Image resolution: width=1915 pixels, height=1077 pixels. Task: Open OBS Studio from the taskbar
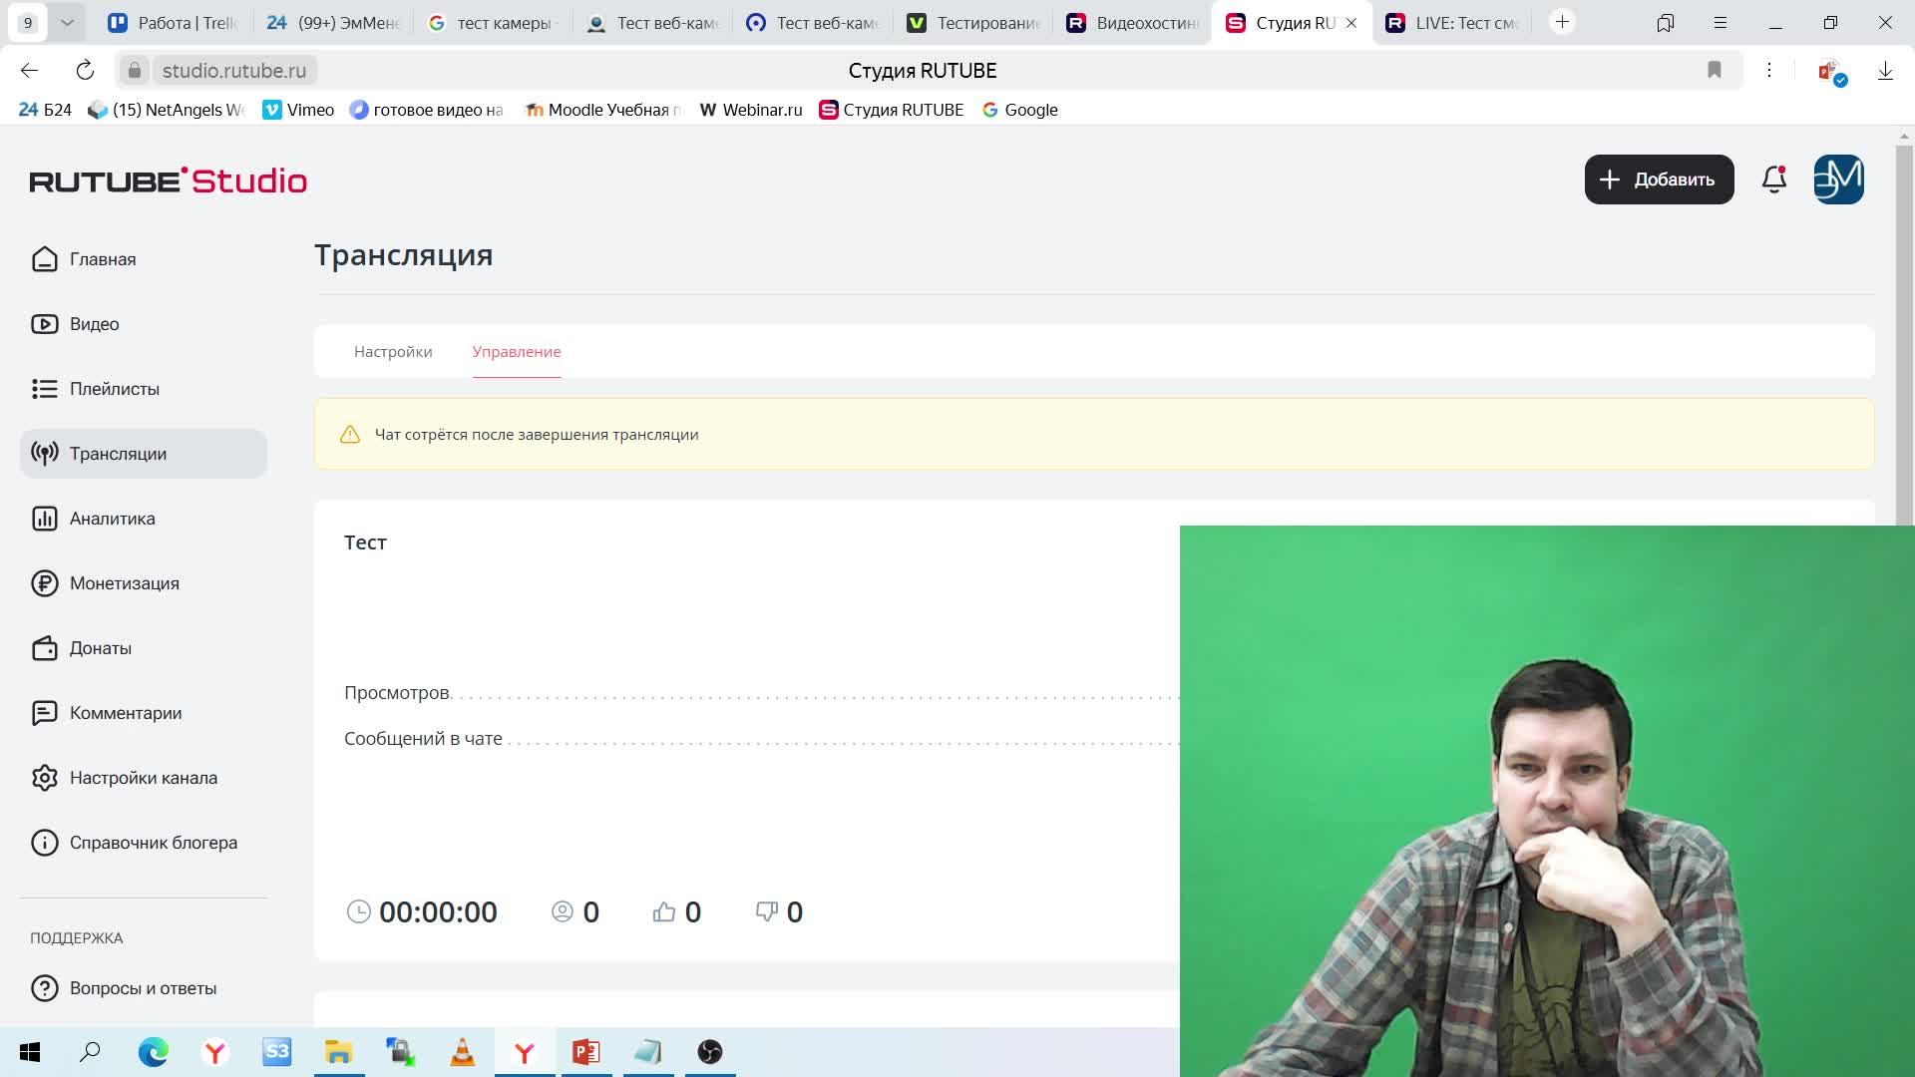pos(710,1052)
